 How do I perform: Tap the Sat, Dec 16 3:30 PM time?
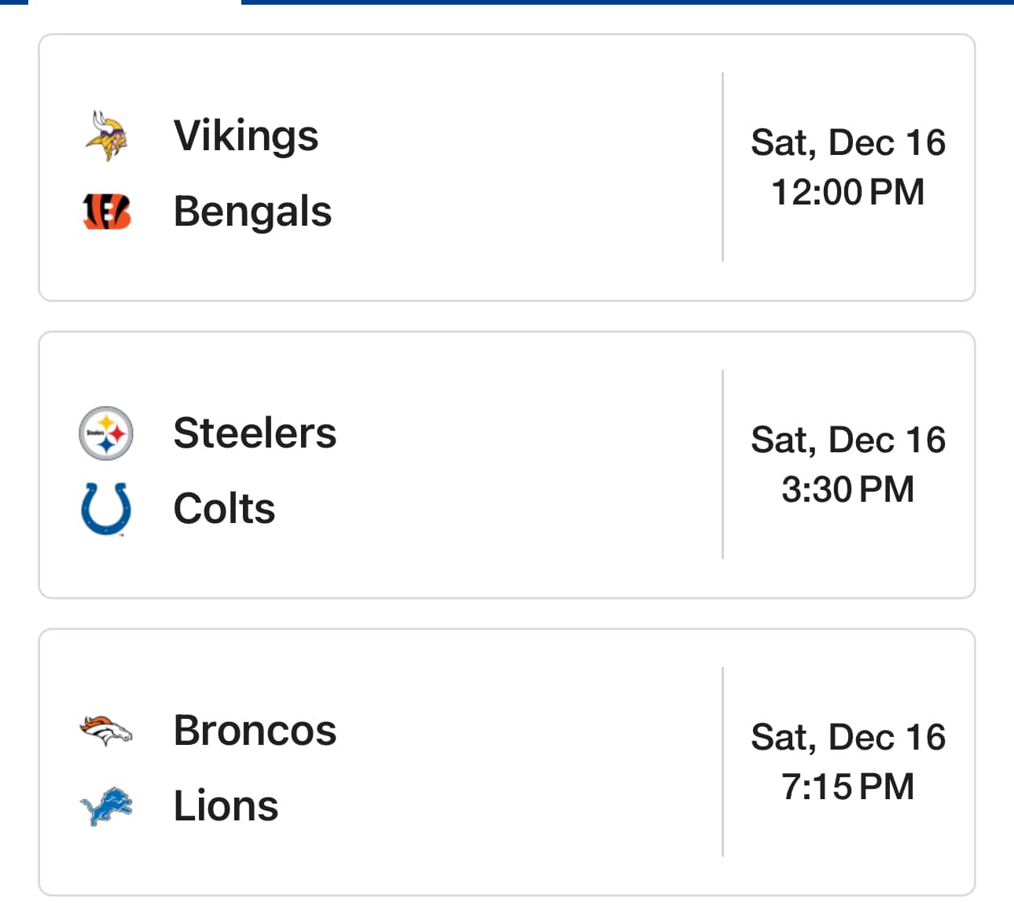click(848, 465)
